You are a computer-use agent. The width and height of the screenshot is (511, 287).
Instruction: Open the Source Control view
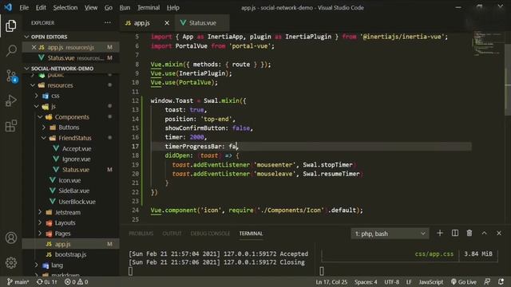(x=11, y=76)
